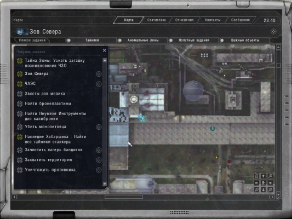
Task: Show Убить монолитовца target on map
Action: pyautogui.click(x=99, y=127)
